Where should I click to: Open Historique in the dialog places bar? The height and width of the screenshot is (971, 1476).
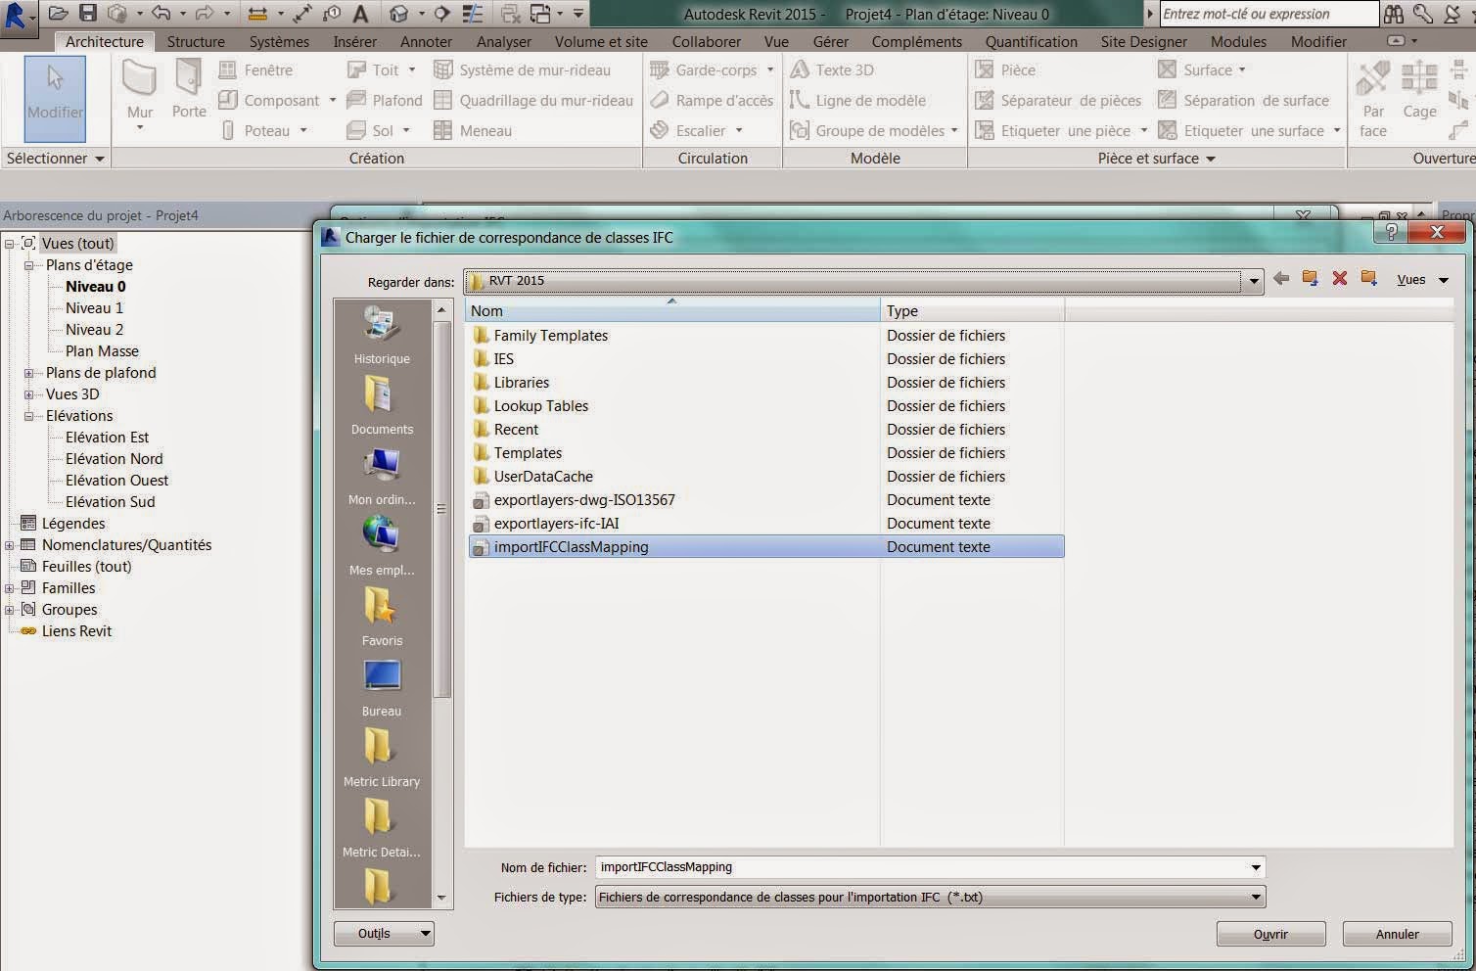coord(382,335)
